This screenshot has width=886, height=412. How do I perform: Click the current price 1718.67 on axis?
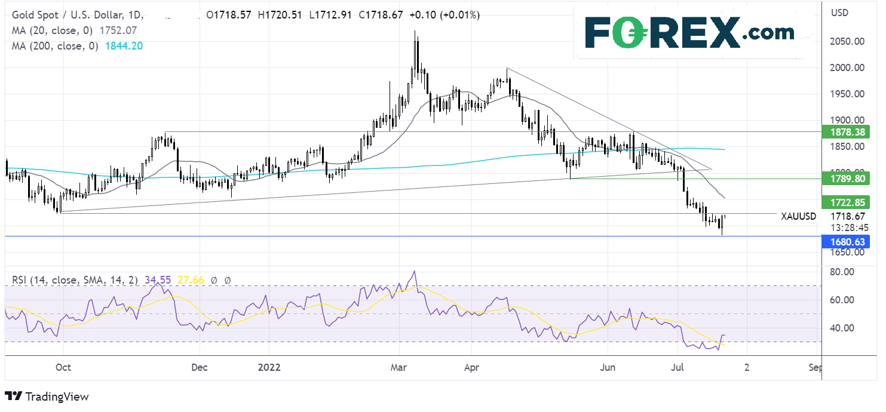point(848,216)
